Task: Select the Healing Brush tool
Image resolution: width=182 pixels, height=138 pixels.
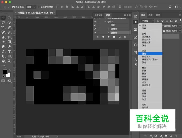Action: (x=3, y=32)
